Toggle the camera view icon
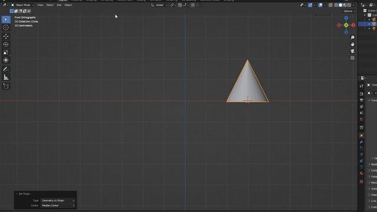 pos(352,51)
